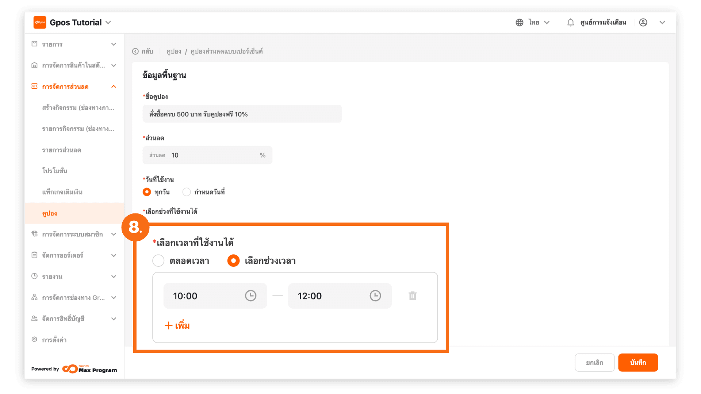Viewport: 701px width, 394px height.
Task: Click the Gpos orange logo icon
Action: coord(40,22)
